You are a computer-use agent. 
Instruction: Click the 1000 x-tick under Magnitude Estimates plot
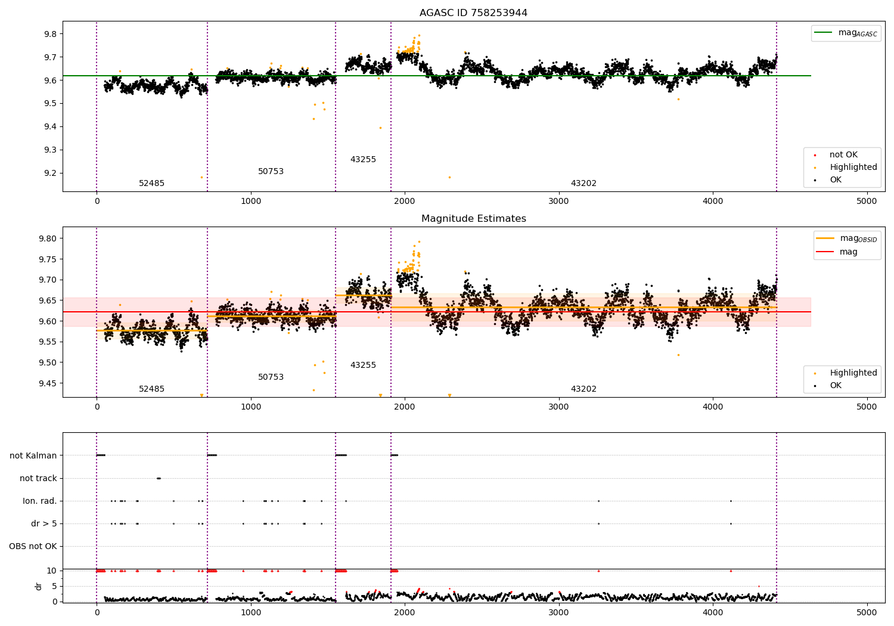[x=251, y=407]
